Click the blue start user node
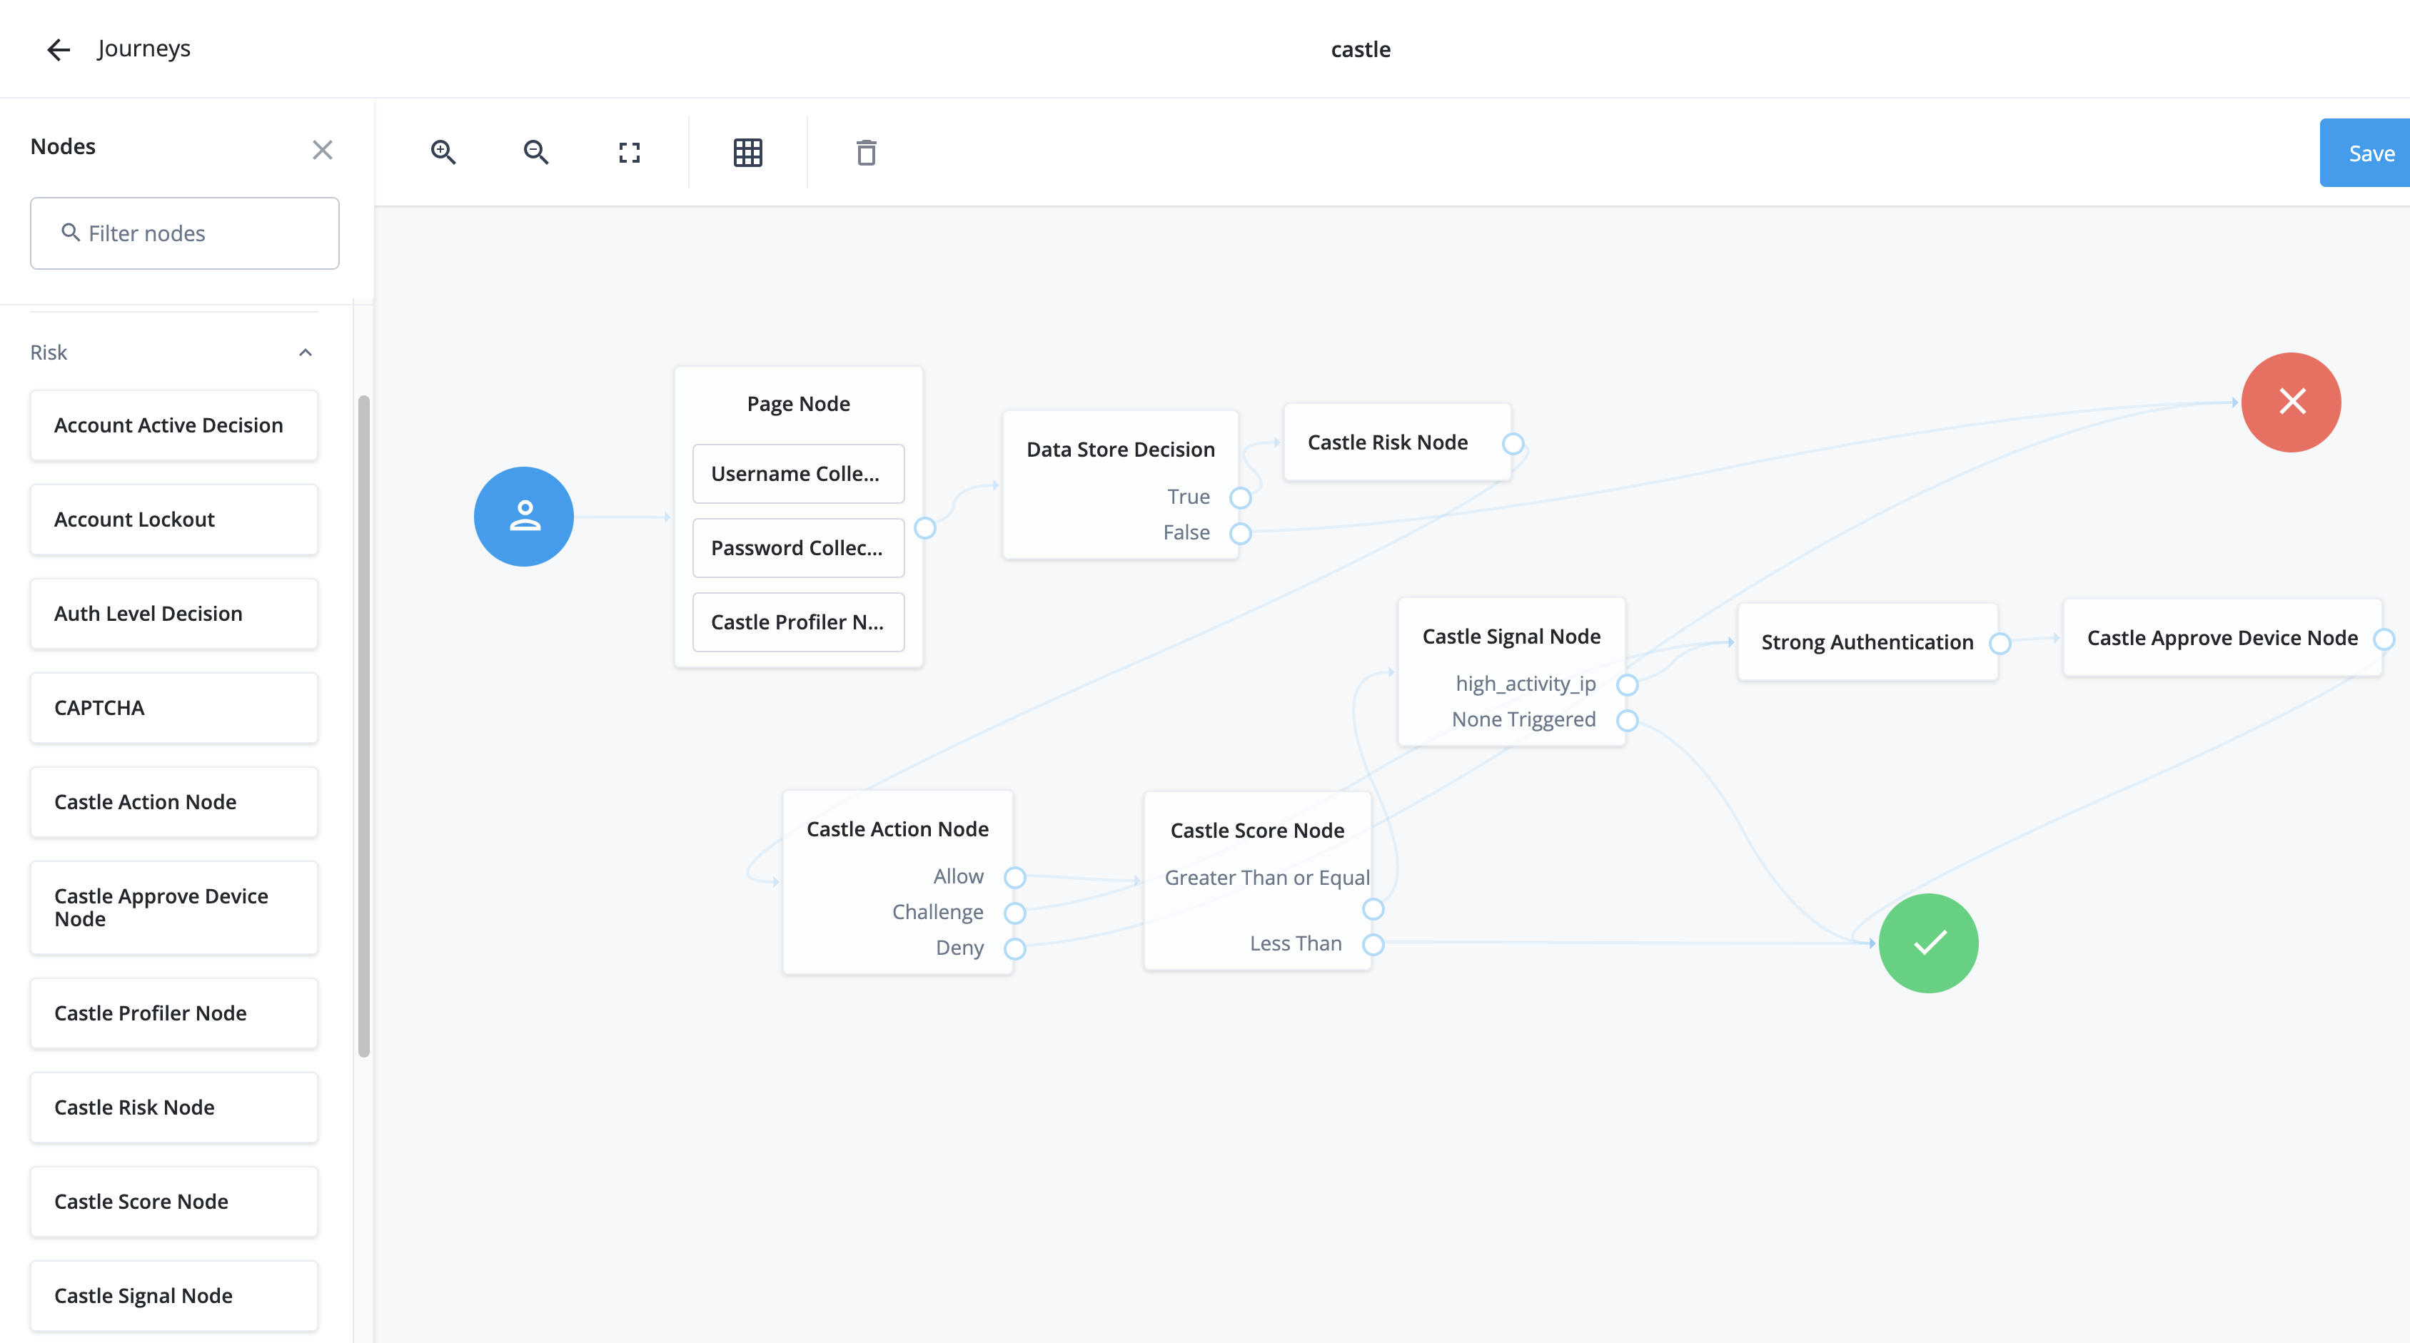 (x=524, y=516)
